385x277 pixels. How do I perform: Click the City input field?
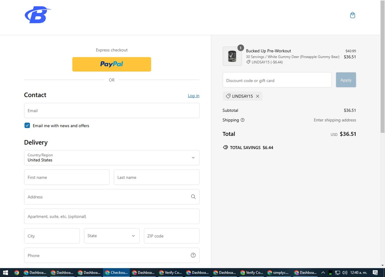click(x=52, y=236)
